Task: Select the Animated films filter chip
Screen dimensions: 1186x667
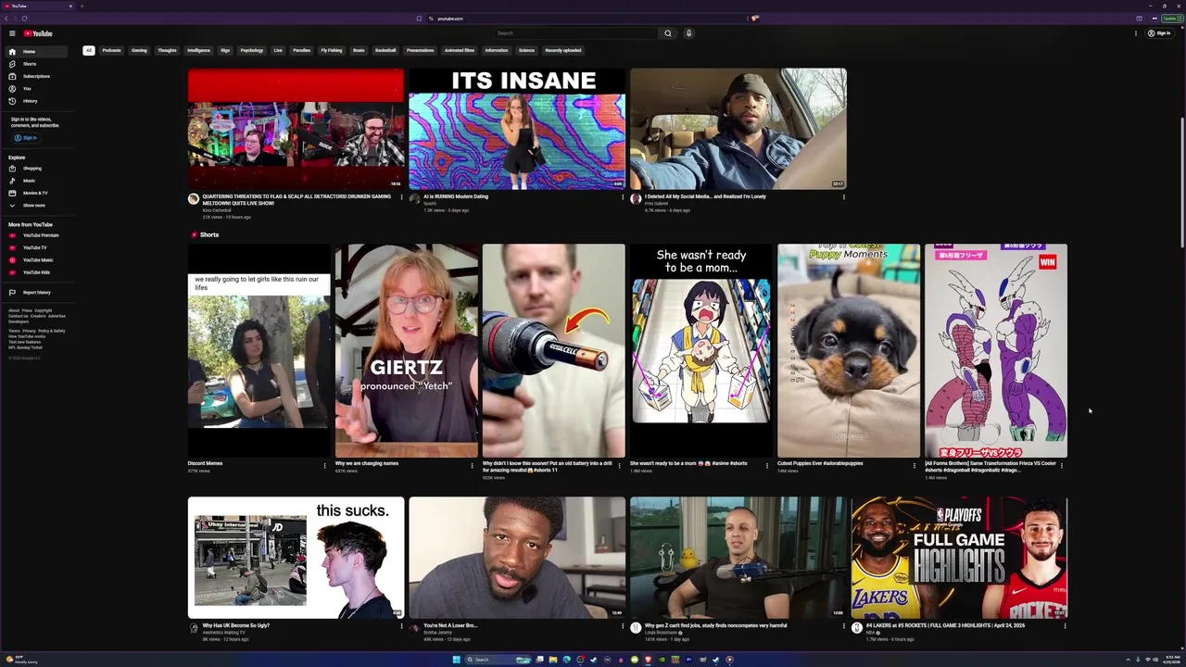Action: [460, 50]
